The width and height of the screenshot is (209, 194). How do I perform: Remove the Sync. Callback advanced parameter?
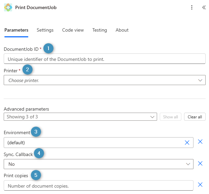[200, 164]
